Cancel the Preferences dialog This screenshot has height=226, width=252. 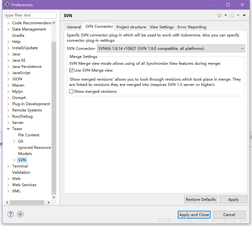(x=229, y=214)
